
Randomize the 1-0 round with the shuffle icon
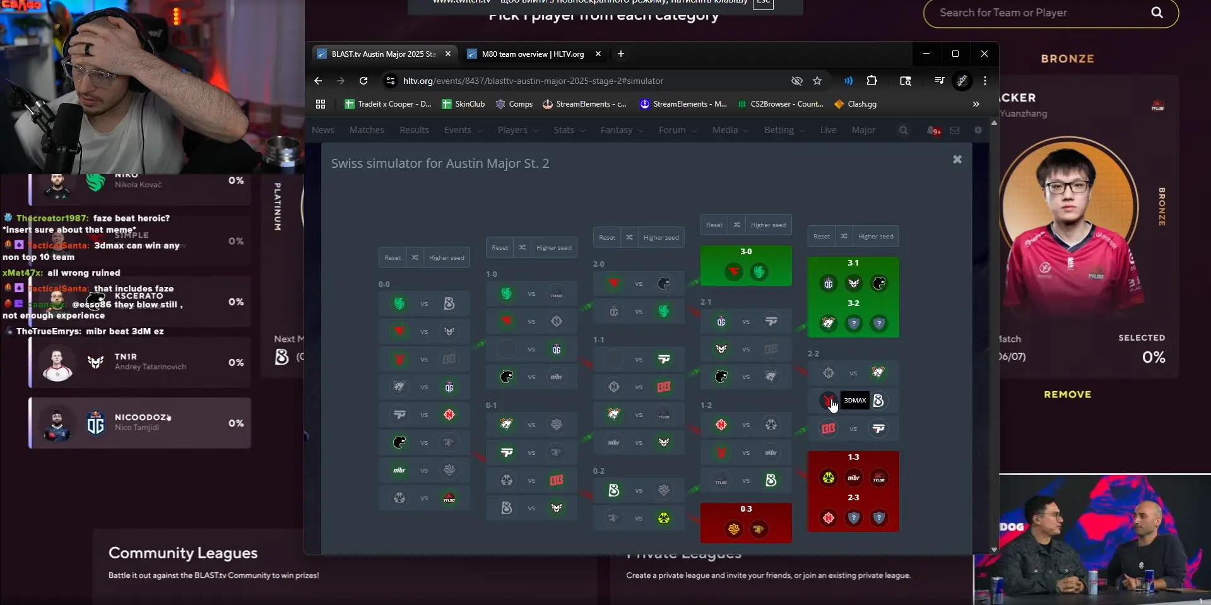pyautogui.click(x=522, y=247)
